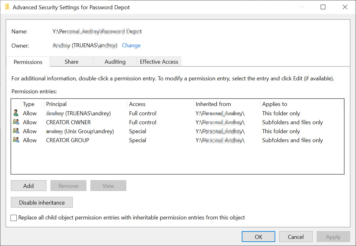Enable Replace all child object permission entries checkbox

[x=14, y=218]
